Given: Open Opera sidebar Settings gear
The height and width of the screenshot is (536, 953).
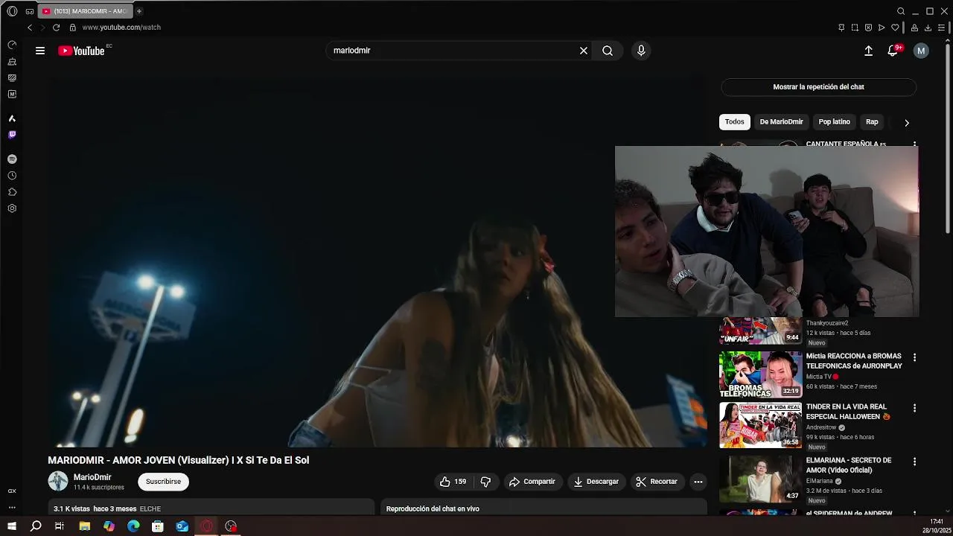Looking at the screenshot, I should pos(12,208).
